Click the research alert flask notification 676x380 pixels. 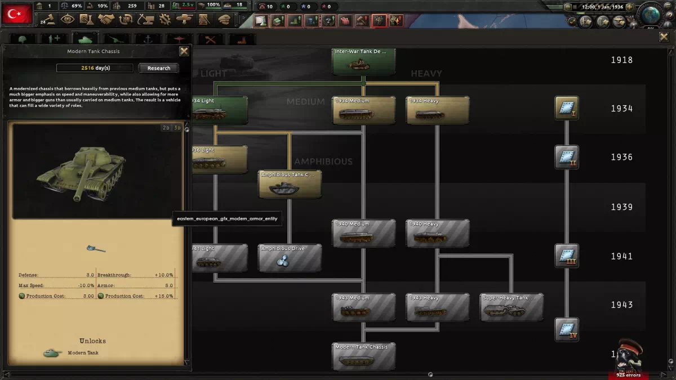click(x=261, y=21)
